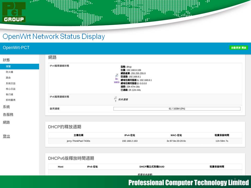251x188 pixels.
Task: Open the 路由 routes page
Action: point(8,78)
